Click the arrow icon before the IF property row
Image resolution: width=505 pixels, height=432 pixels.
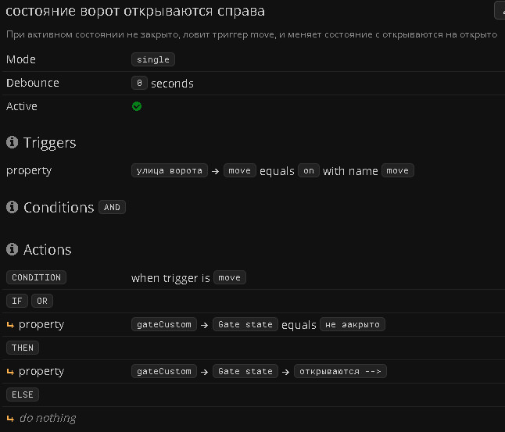(x=10, y=324)
